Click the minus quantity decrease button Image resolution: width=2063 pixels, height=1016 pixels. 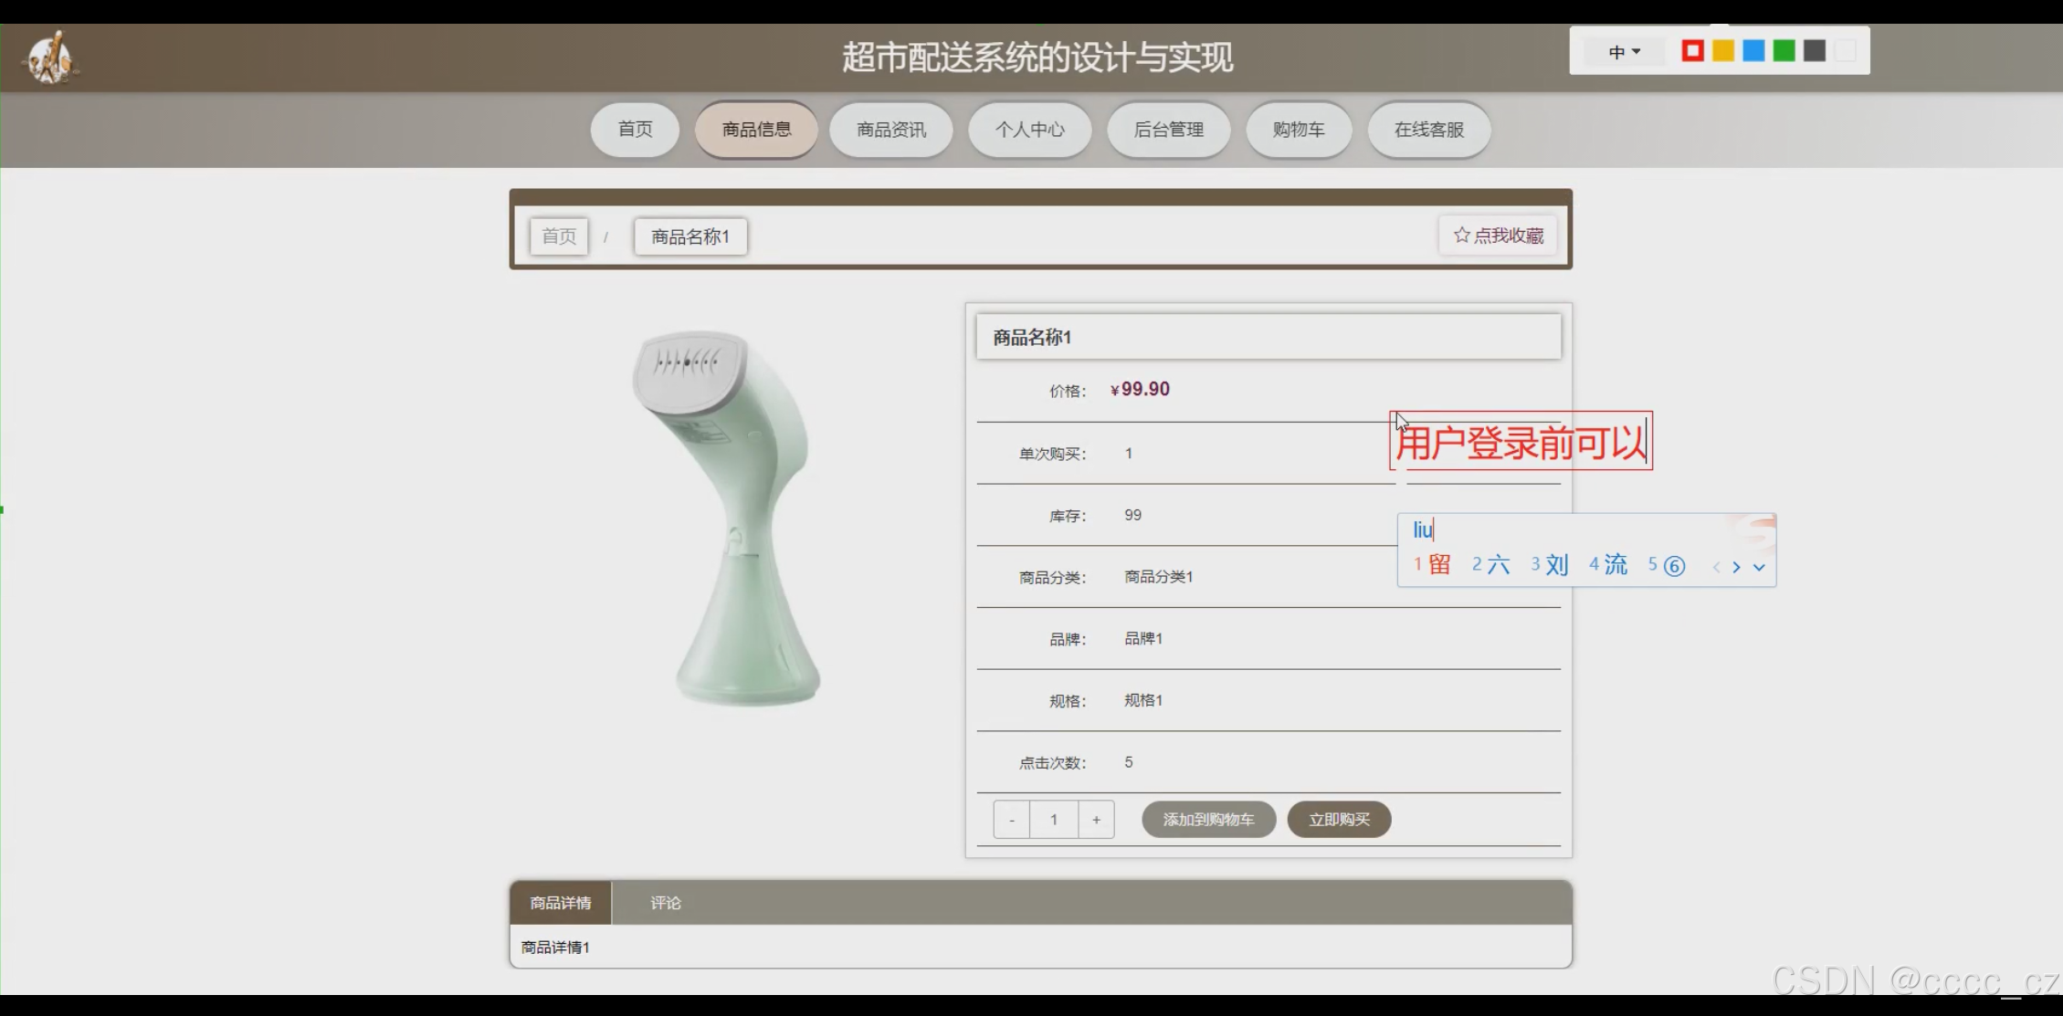click(1012, 820)
